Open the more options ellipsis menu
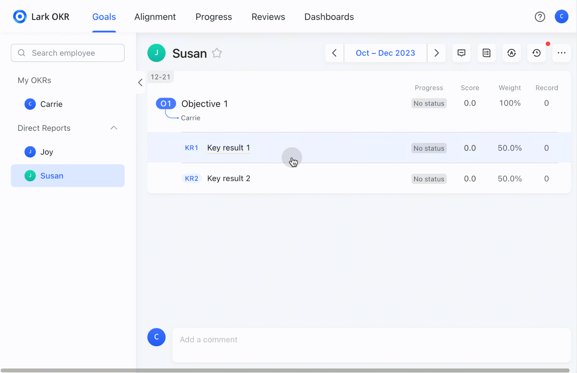This screenshot has height=373, width=577. pyautogui.click(x=562, y=53)
